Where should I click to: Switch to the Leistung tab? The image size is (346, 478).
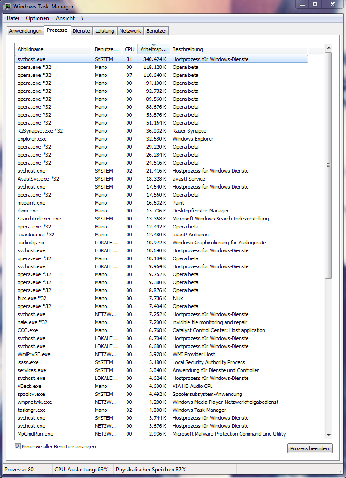[x=105, y=31]
